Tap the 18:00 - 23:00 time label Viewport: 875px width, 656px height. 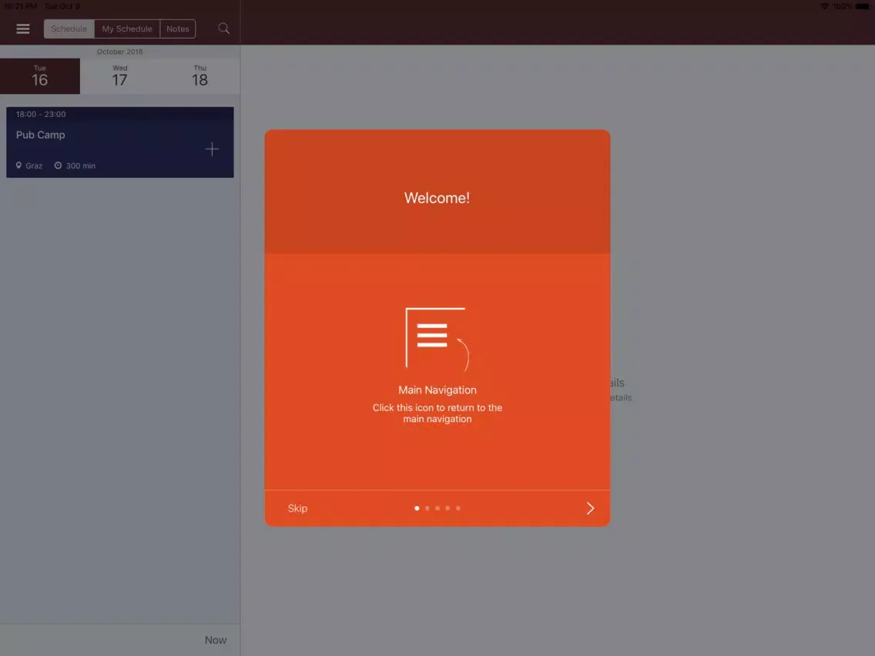pyautogui.click(x=41, y=114)
